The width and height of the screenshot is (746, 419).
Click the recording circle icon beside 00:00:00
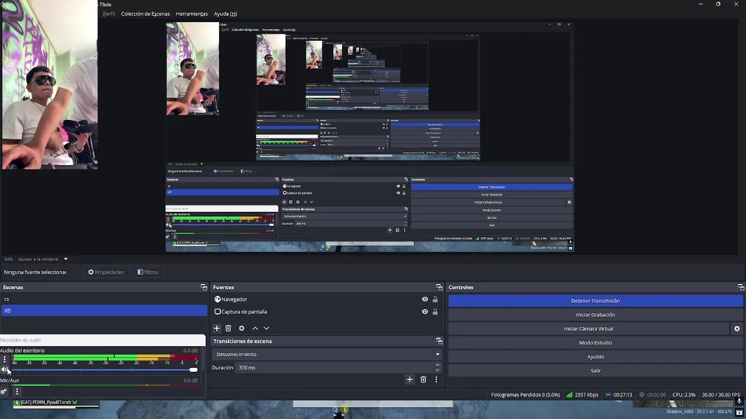pyautogui.click(x=642, y=395)
